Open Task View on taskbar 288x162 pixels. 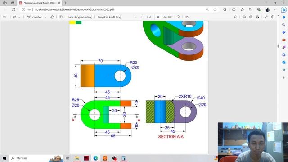[x=67, y=158]
